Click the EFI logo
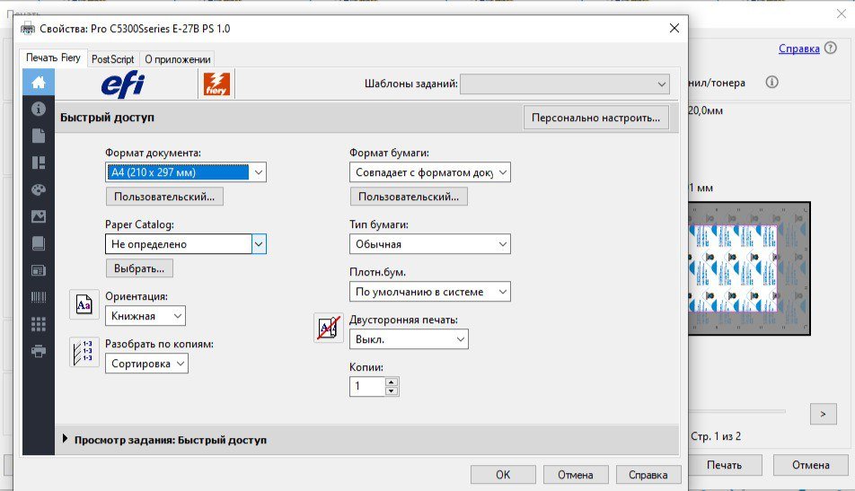The image size is (855, 491). pos(123,84)
